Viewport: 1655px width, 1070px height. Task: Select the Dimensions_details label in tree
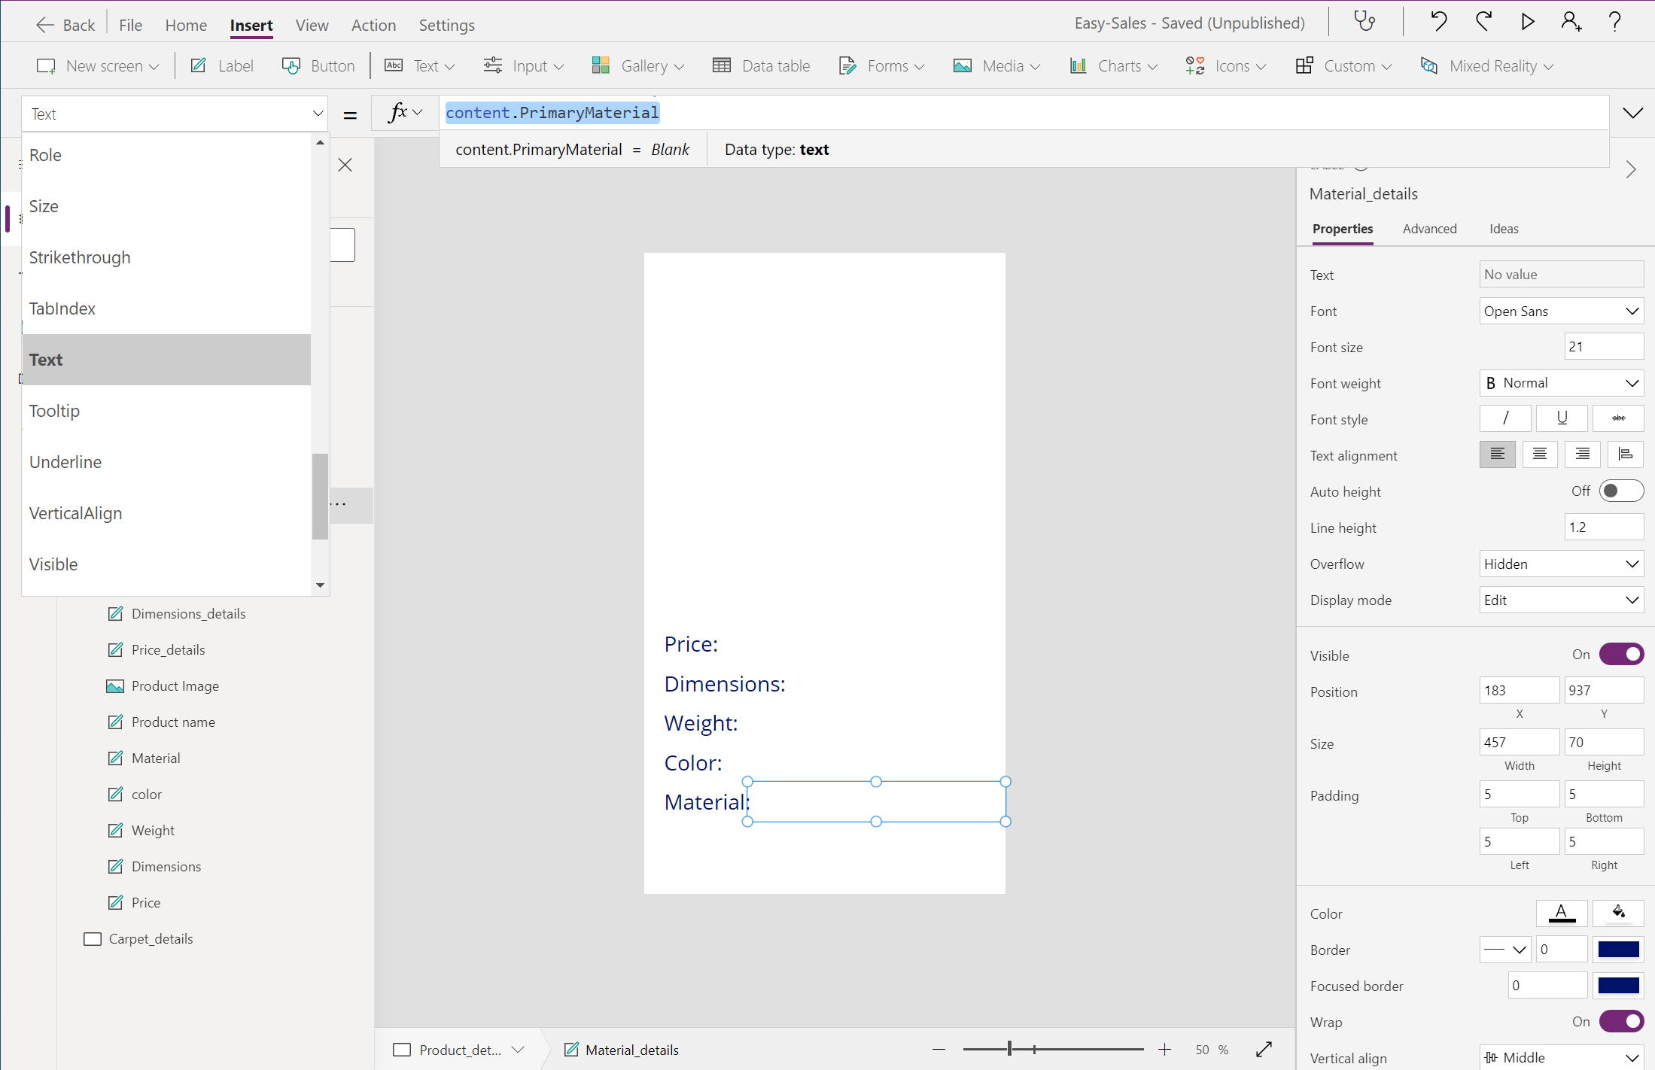[x=188, y=613]
